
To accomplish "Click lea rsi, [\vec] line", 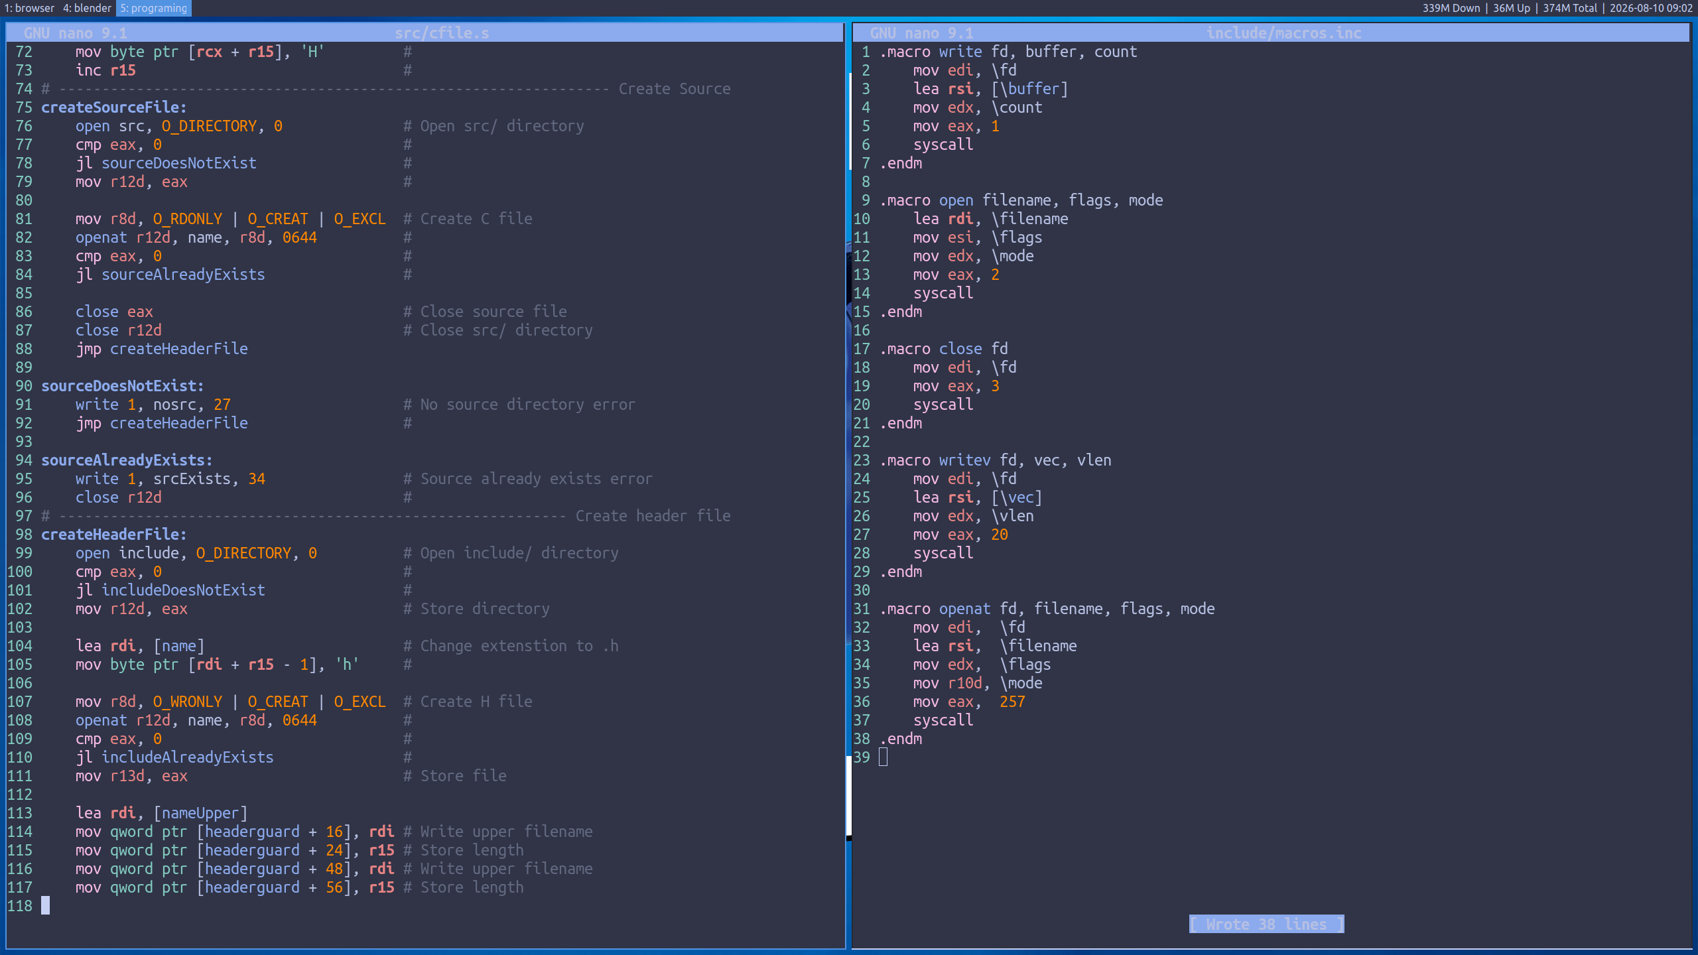I will click(978, 497).
